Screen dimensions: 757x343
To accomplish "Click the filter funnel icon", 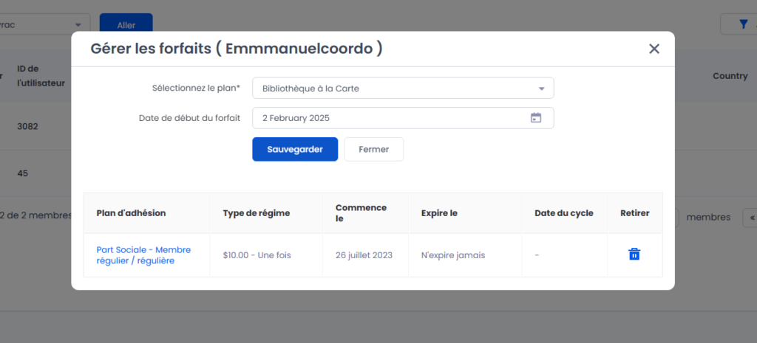I will (743, 24).
